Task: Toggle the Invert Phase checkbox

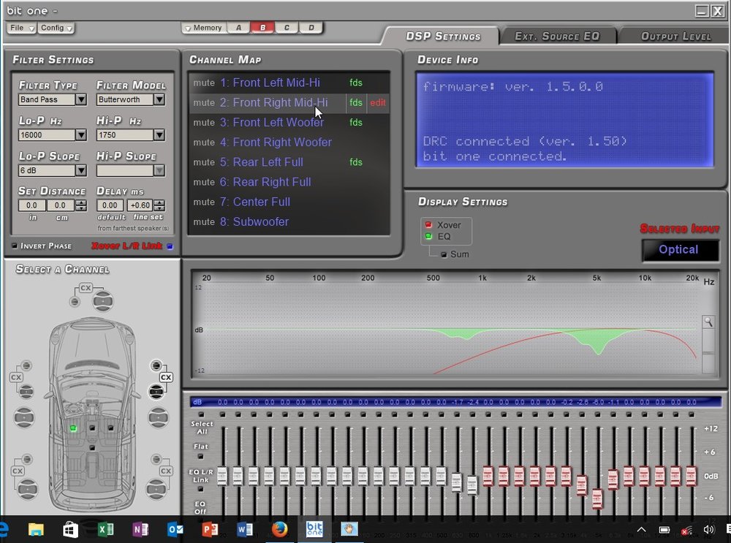Action: click(x=15, y=246)
